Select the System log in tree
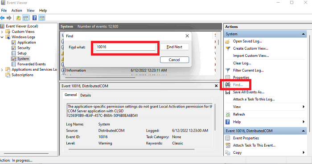This screenshot has width=312, height=164. [23, 59]
